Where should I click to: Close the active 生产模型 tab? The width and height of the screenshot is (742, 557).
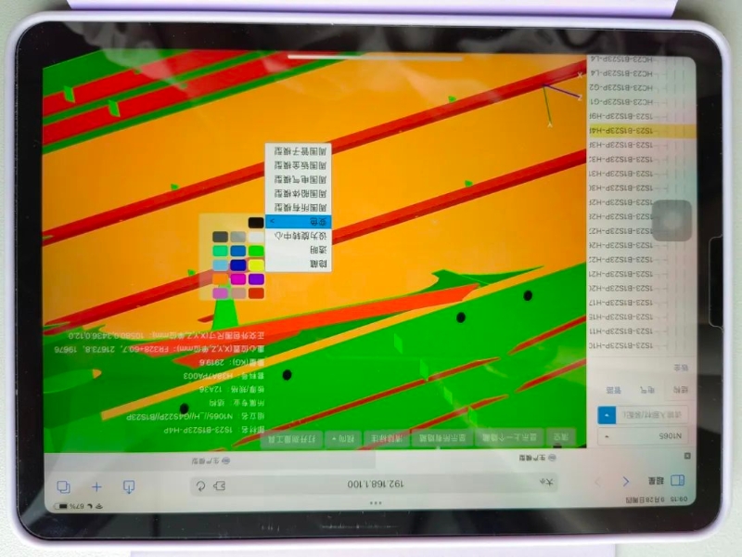coord(687,456)
